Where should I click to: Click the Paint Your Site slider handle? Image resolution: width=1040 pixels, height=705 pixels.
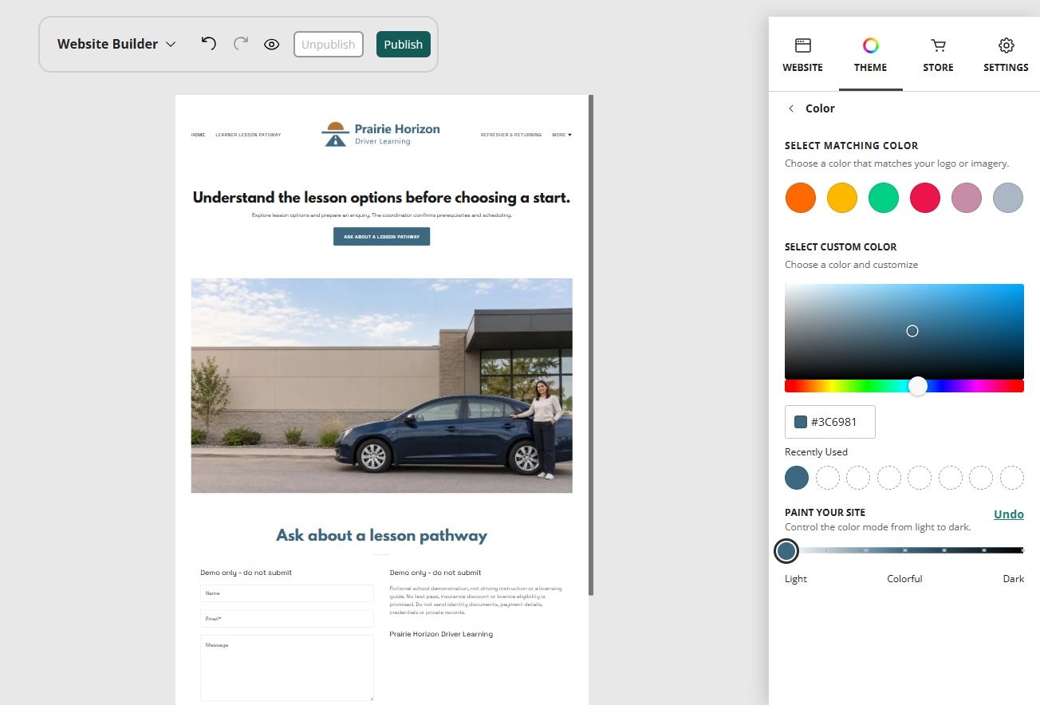(x=786, y=550)
